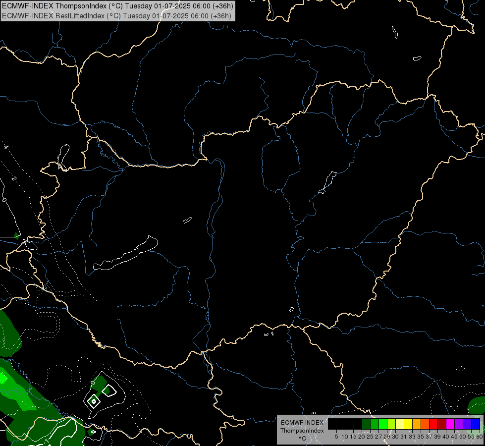
Task: Click the legend tick label 29
Action: 387,437
